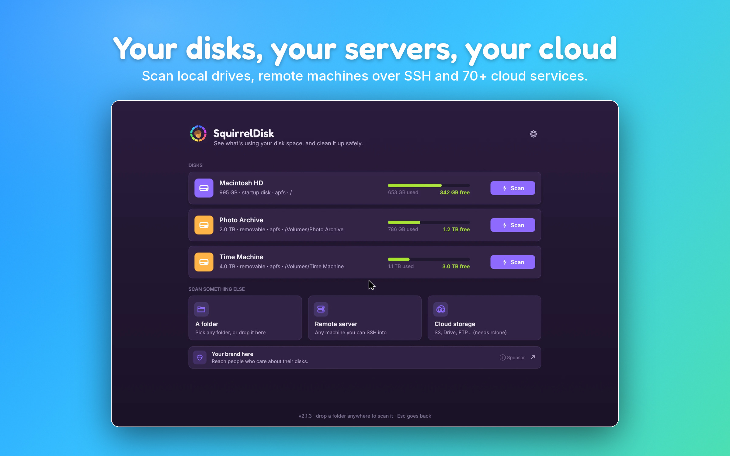
Task: Scan the Macintosh HD disk
Action: 513,188
